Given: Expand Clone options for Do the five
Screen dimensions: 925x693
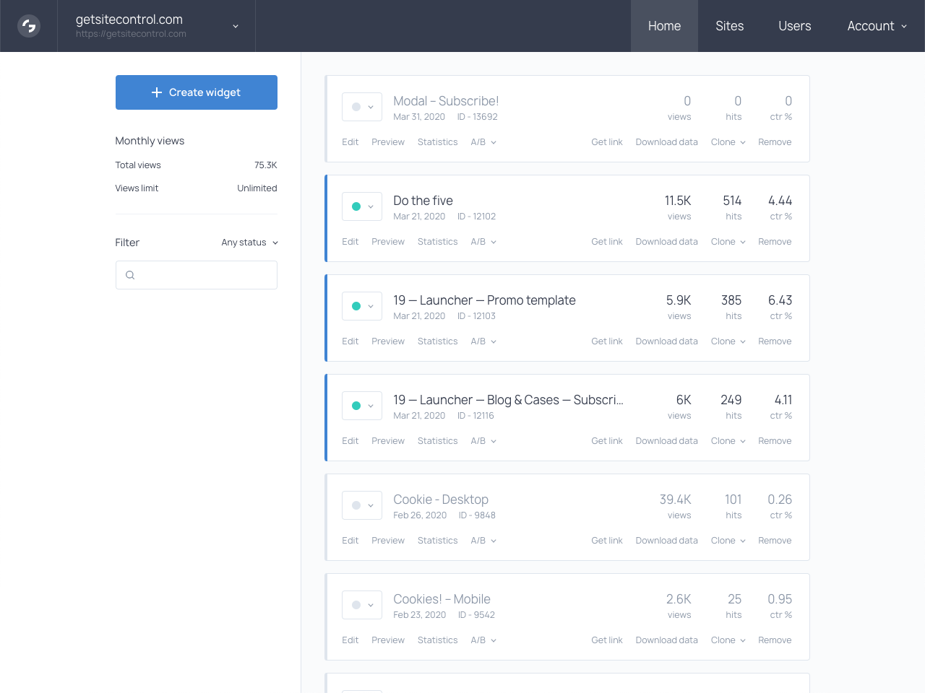Looking at the screenshot, I should pyautogui.click(x=728, y=242).
